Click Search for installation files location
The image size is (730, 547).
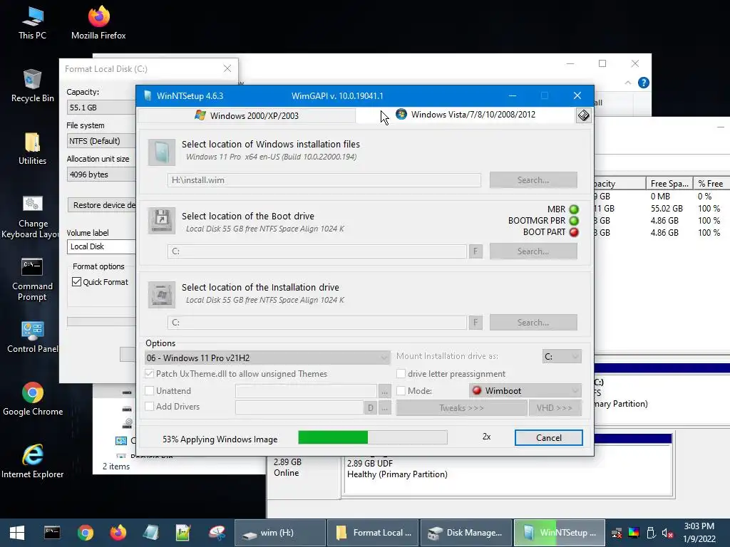click(533, 180)
